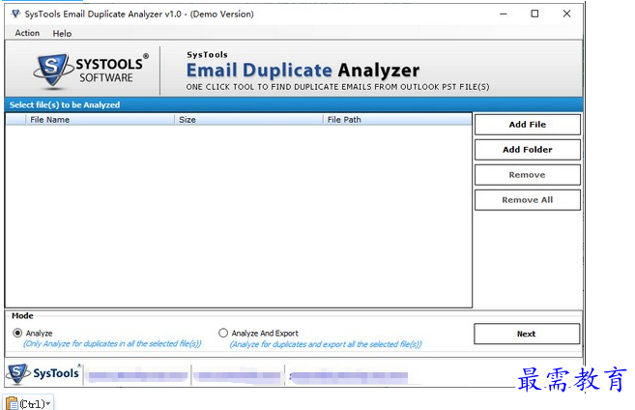Open the Help menu
Image resolution: width=635 pixels, height=410 pixels.
[x=62, y=33]
